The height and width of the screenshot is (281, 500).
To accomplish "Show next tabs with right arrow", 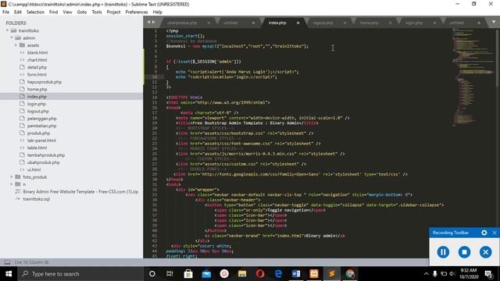I will click(153, 22).
